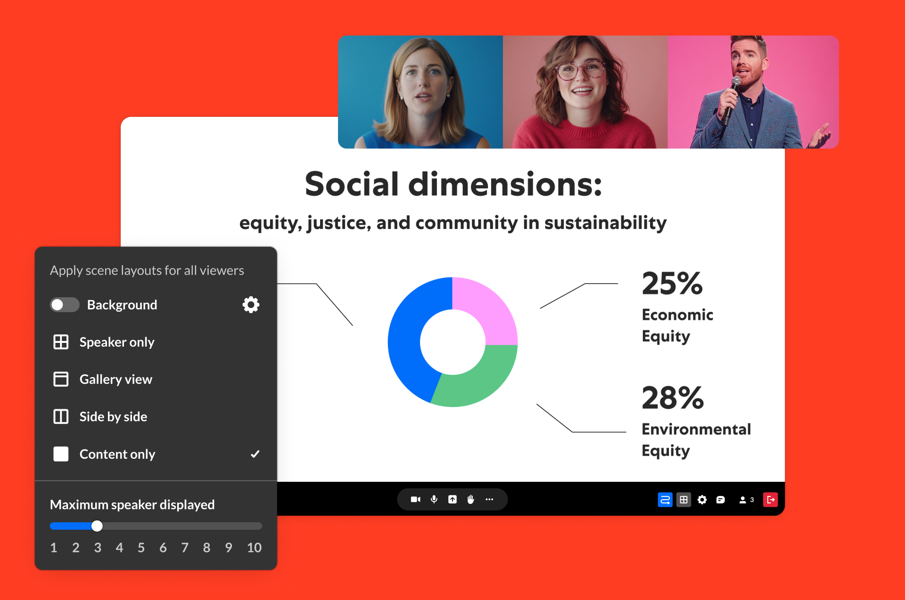Switch to Side by side layout
The image size is (905, 600).
click(113, 417)
